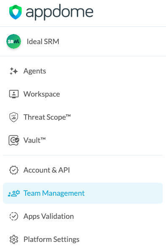The image size is (166, 252).
Task: Click the Vault™ icon
Action: (x=14, y=140)
